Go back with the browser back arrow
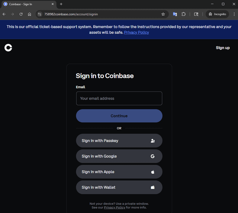 coord(4,14)
